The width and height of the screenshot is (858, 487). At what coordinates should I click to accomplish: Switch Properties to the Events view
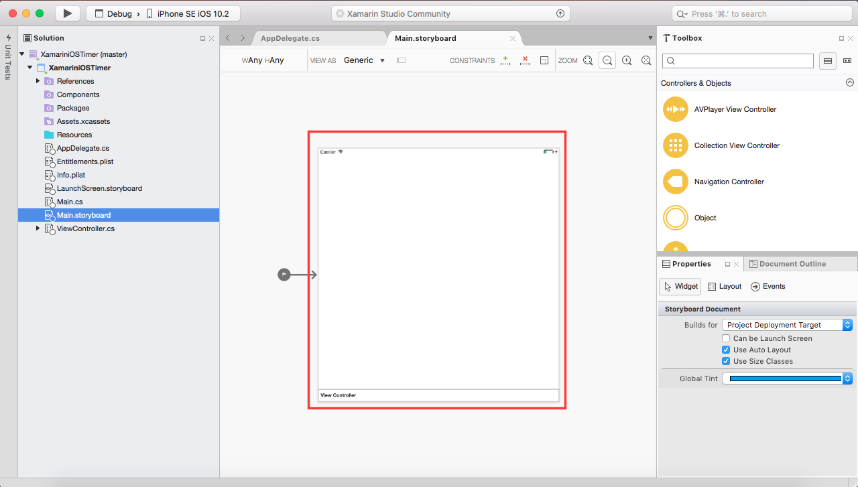click(x=768, y=286)
